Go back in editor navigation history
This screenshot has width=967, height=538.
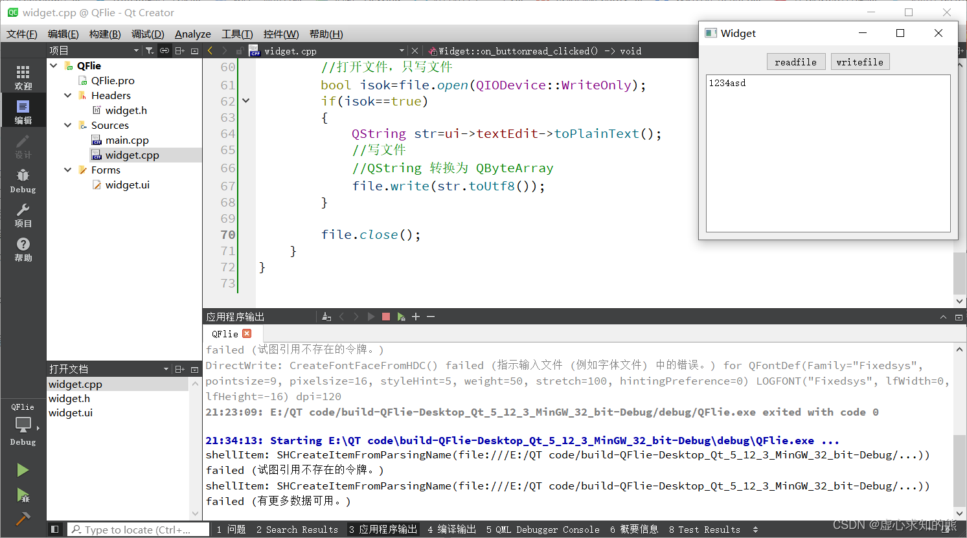click(210, 50)
